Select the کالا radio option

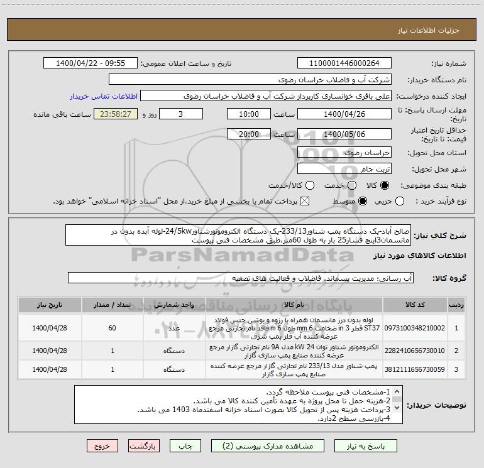click(x=385, y=185)
